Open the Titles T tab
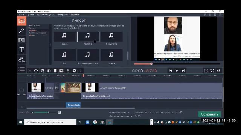This screenshot has width=241, height=135. pos(21,50)
